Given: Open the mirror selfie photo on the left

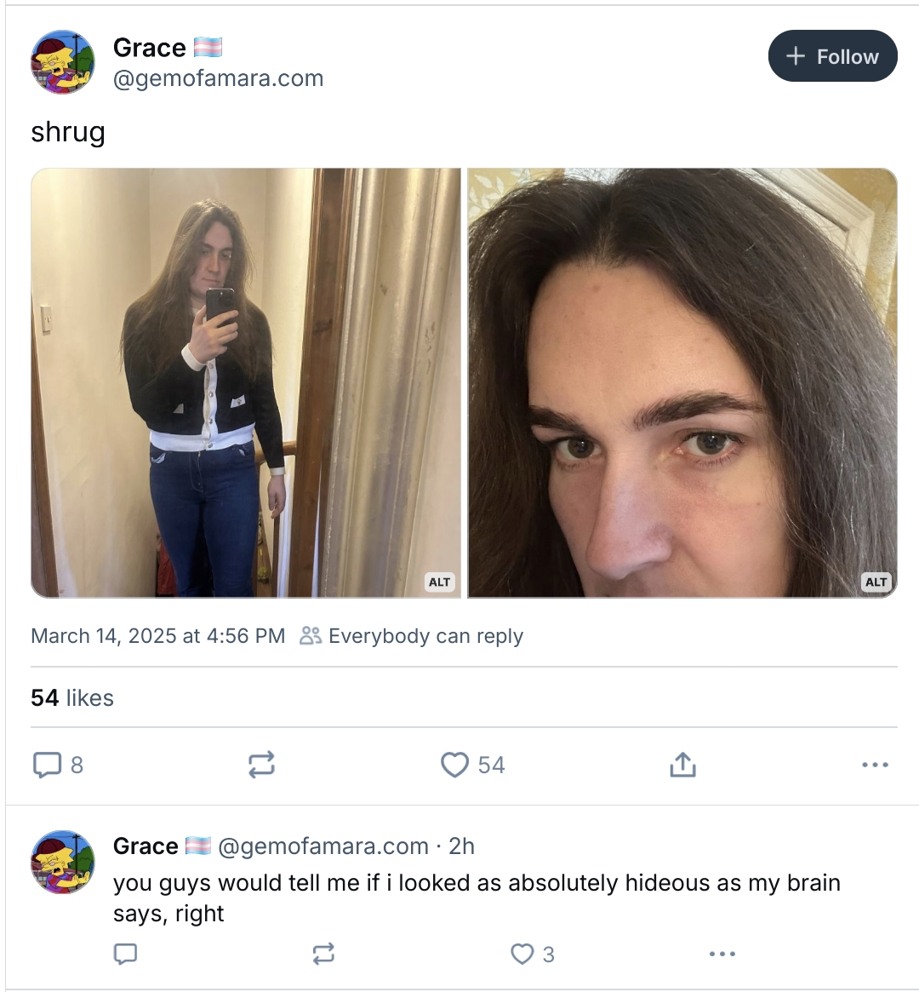Looking at the screenshot, I should (246, 383).
